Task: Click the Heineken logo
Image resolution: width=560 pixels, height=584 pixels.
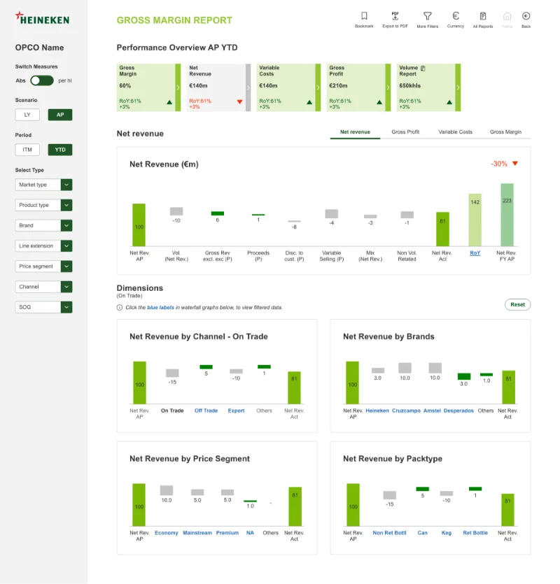Action: pyautogui.click(x=42, y=18)
